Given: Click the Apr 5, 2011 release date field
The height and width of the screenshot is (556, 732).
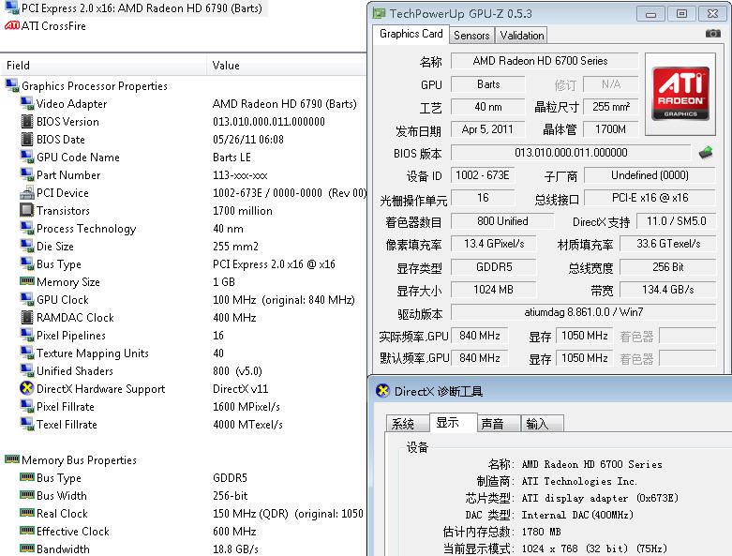Looking at the screenshot, I should 487,129.
